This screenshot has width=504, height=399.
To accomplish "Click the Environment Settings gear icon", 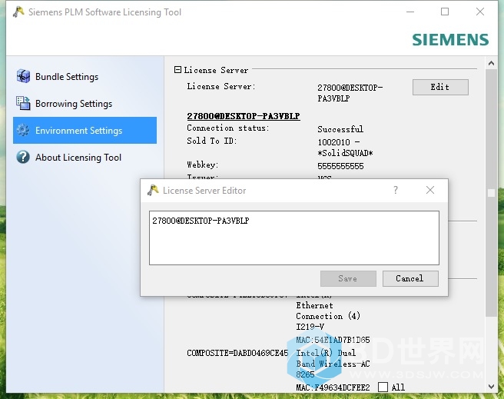I will [23, 130].
